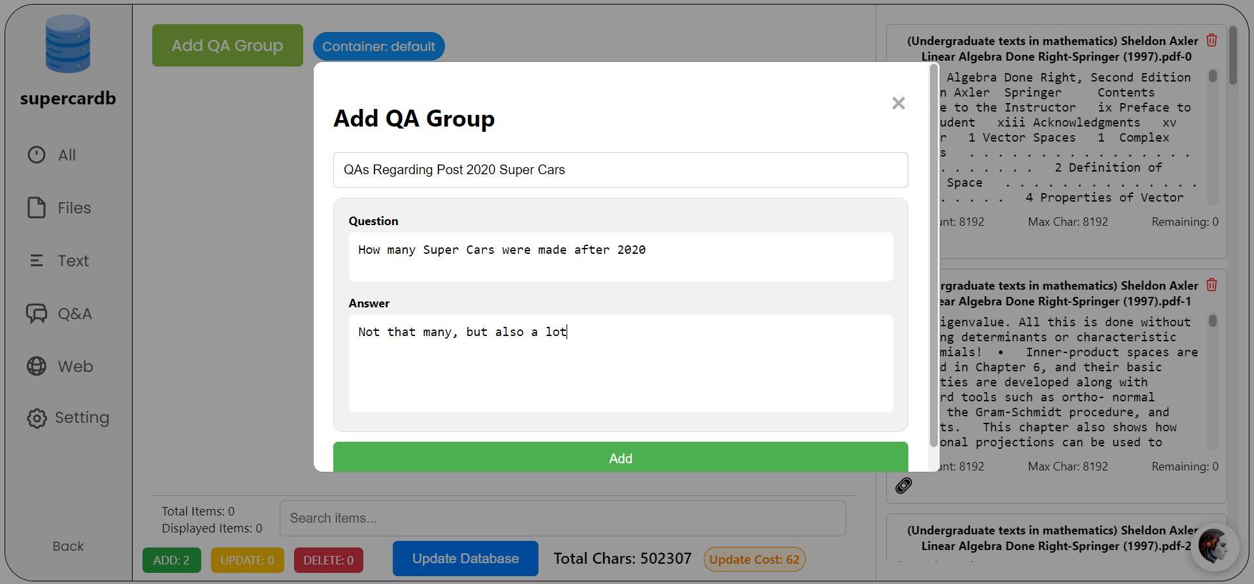Click the Setting gear icon
This screenshot has height=584, width=1254.
click(x=37, y=418)
